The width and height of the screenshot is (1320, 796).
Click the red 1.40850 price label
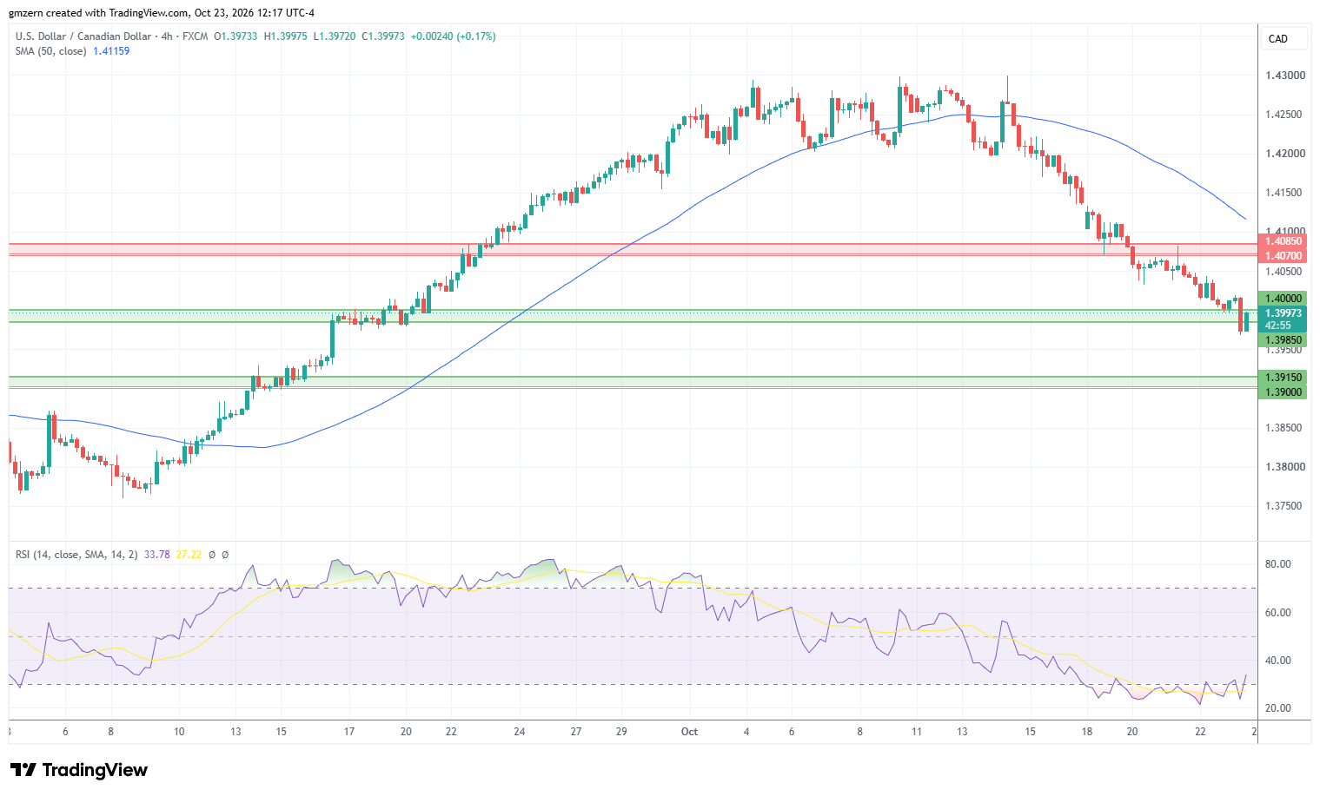[1283, 241]
